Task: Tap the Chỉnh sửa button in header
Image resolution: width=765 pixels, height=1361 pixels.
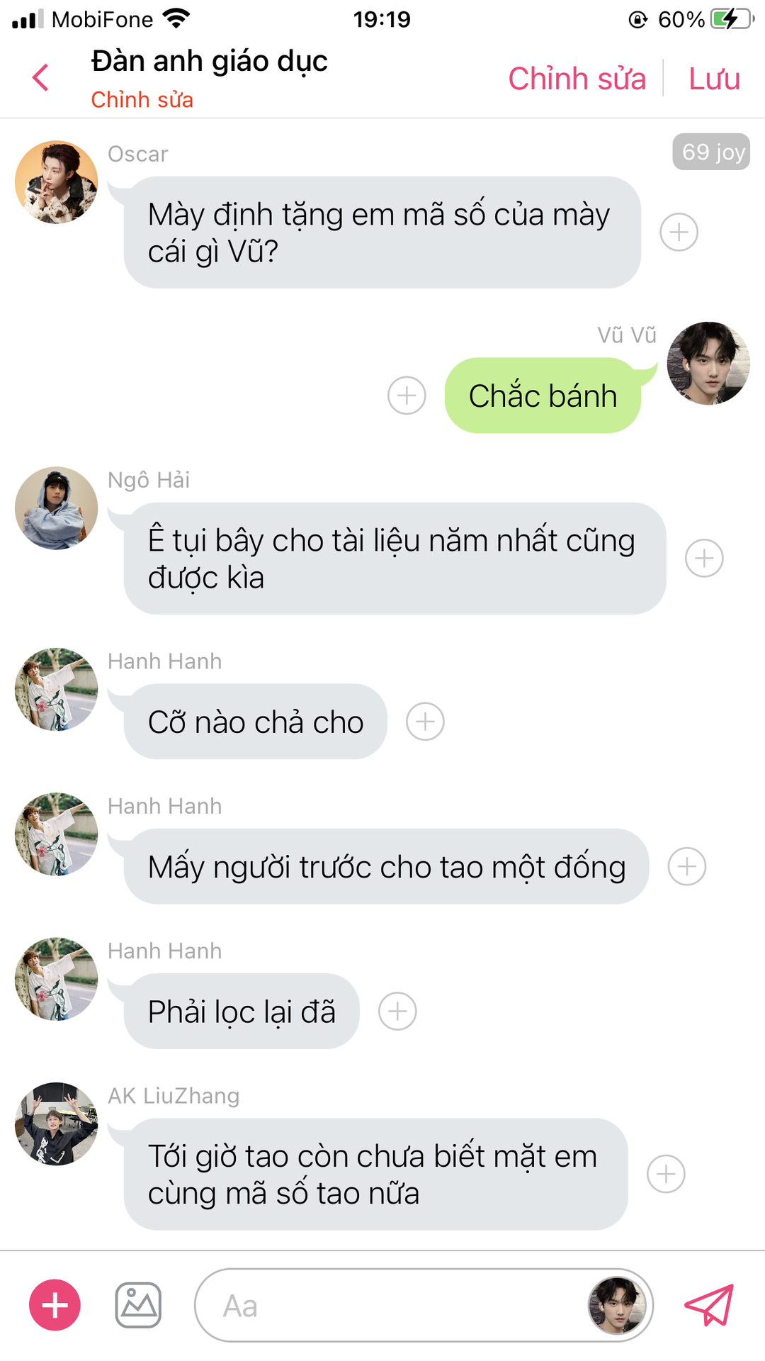Action: [x=577, y=79]
